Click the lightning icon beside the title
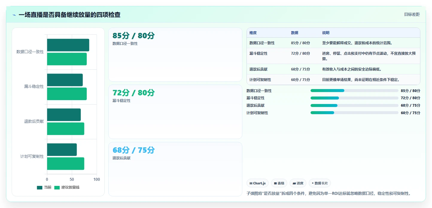The width and height of the screenshot is (432, 208). [x=14, y=15]
